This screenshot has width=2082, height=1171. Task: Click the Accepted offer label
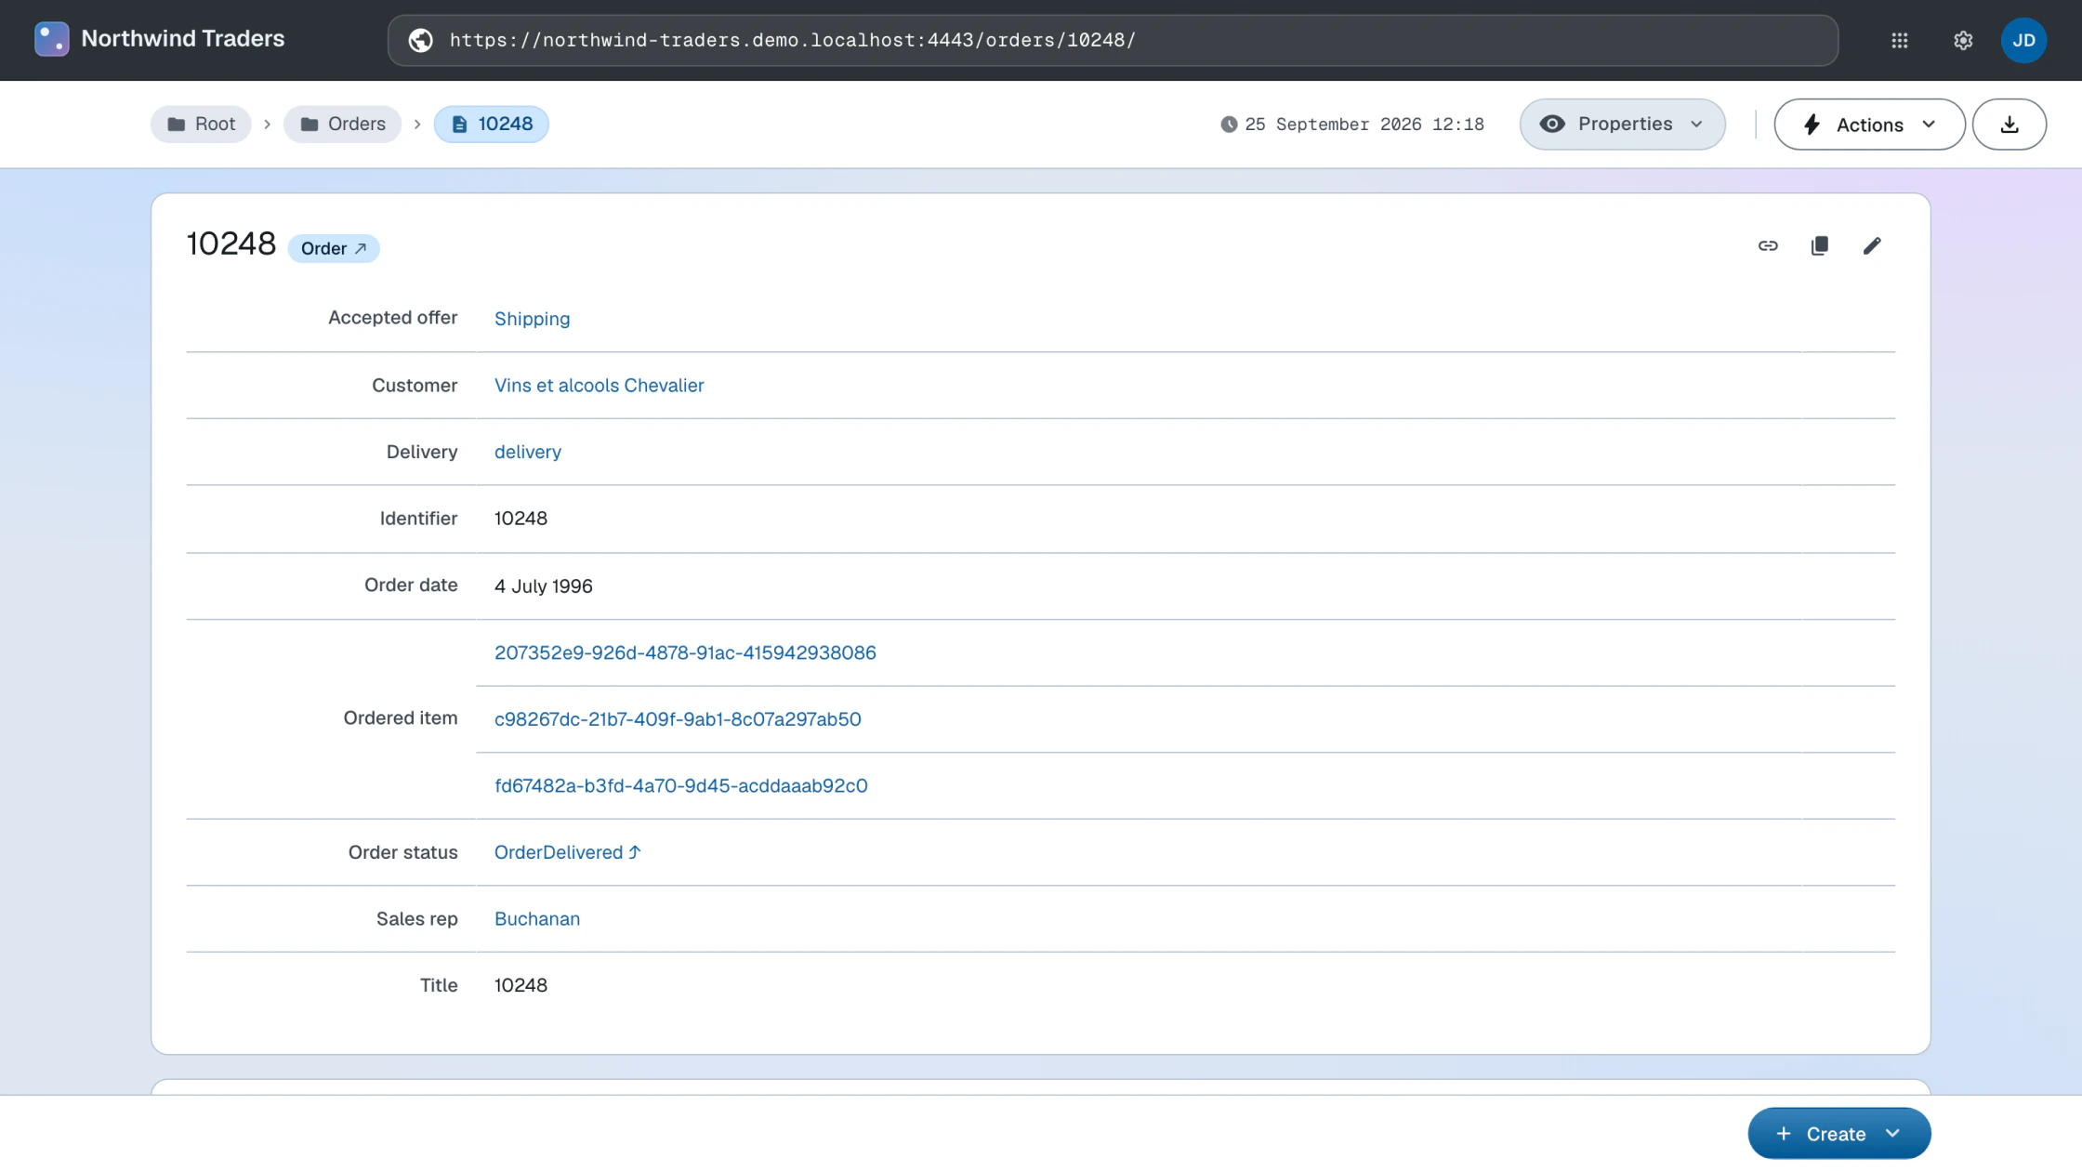coord(392,318)
